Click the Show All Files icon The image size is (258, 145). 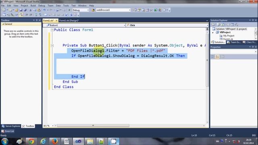click(x=218, y=25)
